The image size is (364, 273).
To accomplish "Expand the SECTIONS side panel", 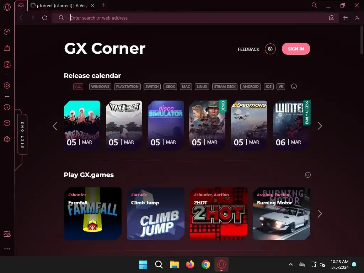I will [22, 134].
